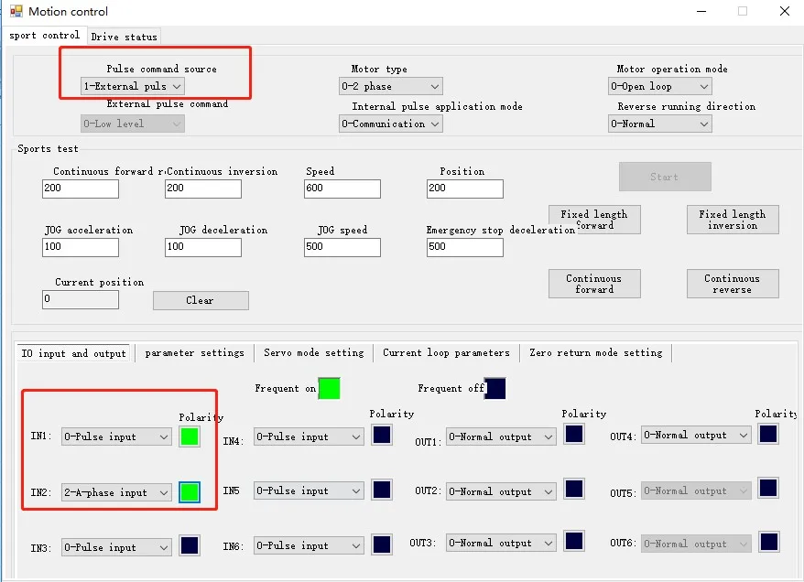Click the green Frequent on indicator

point(329,388)
